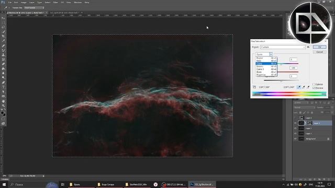Choose the Add to Sample eyedropper

click(304, 87)
